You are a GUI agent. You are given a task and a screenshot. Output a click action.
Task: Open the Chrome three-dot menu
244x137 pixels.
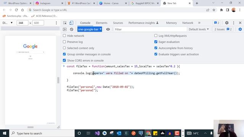(x=240, y=10)
